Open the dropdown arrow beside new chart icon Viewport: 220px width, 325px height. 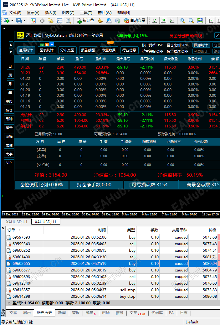(x=12, y=21)
